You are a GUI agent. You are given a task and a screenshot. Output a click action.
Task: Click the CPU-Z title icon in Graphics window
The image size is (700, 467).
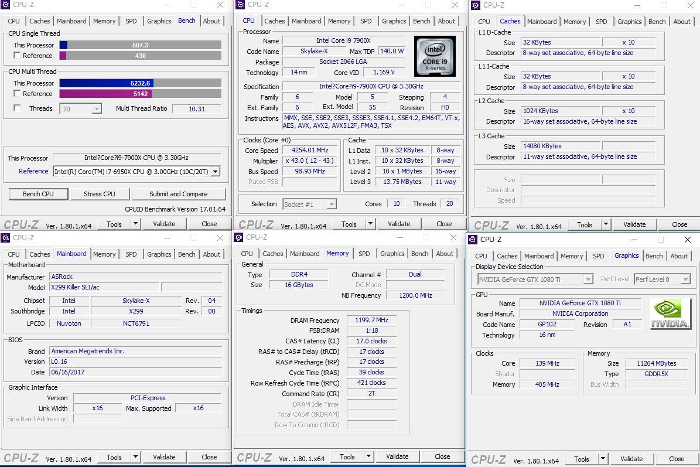pyautogui.click(x=473, y=240)
